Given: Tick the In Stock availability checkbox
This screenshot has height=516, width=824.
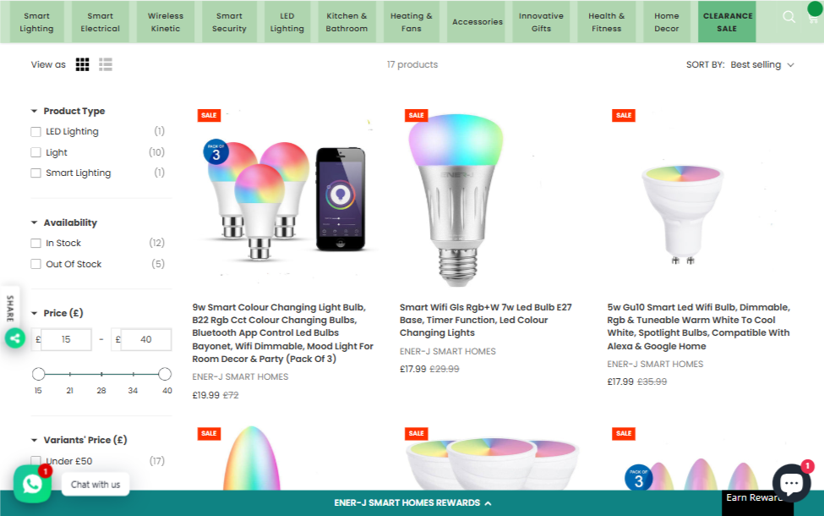Looking at the screenshot, I should 35,243.
